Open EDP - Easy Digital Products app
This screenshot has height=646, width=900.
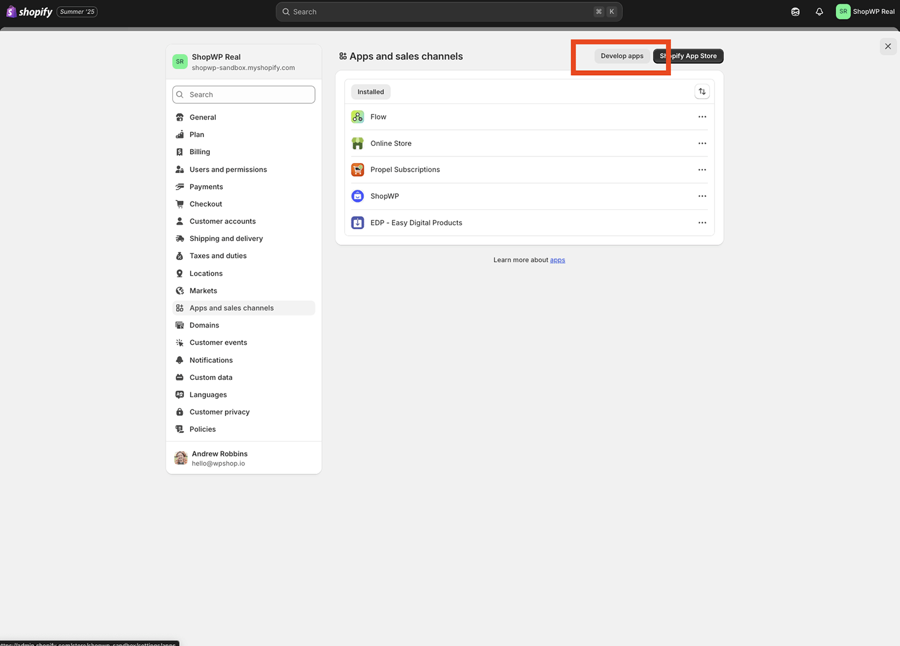(x=529, y=222)
